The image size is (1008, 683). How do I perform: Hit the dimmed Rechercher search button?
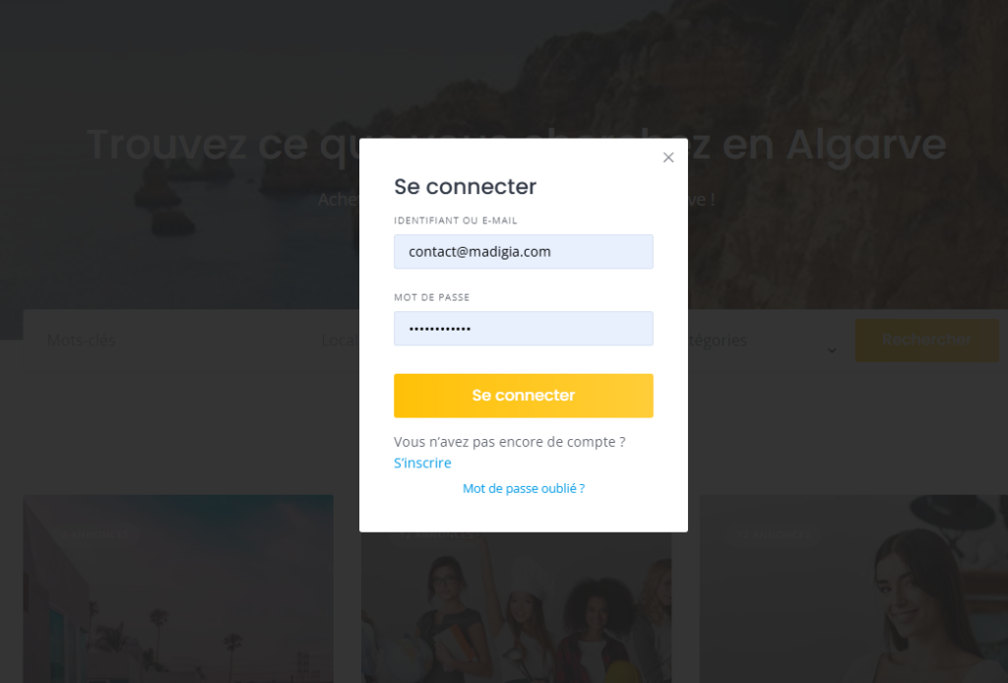tap(927, 340)
